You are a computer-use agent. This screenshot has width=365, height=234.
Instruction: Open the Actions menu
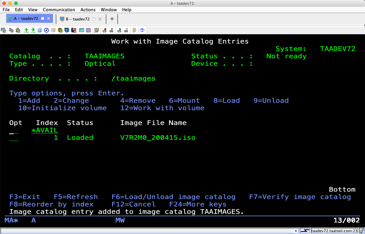point(88,10)
